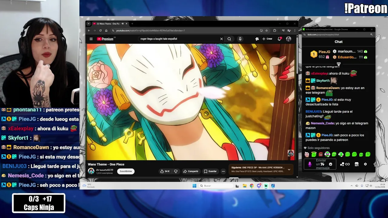Subscribe with the Suscribirme button

click(x=125, y=171)
